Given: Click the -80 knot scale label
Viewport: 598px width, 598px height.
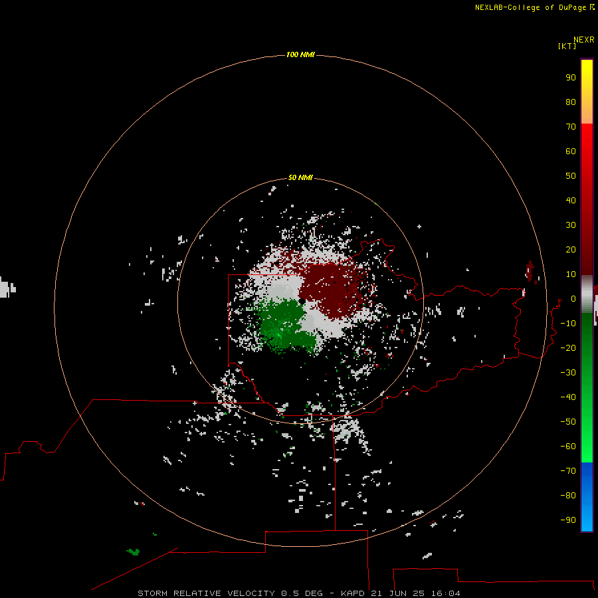Looking at the screenshot, I should [x=568, y=496].
